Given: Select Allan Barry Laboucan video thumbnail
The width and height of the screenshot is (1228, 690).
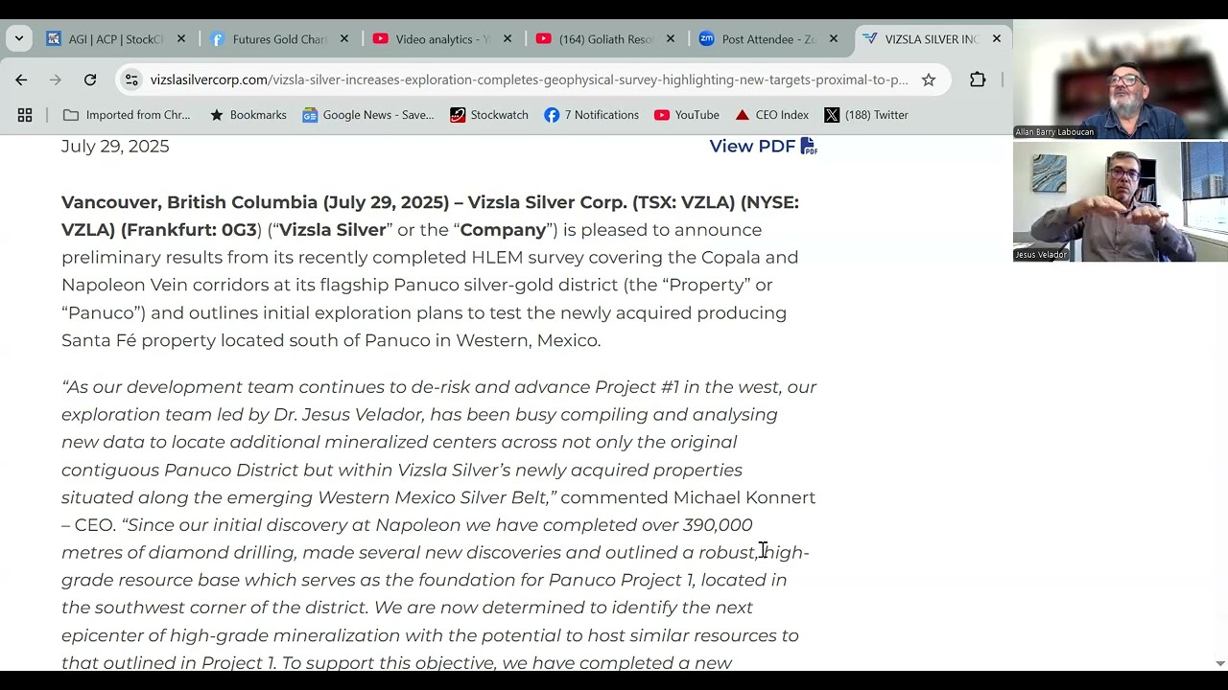Looking at the screenshot, I should click(1121, 80).
